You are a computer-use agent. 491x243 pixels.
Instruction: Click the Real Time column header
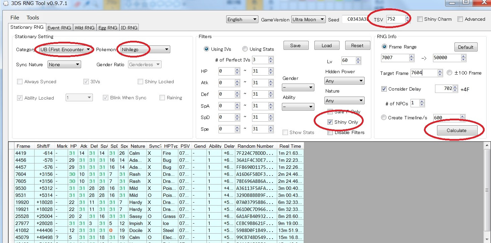click(x=290, y=146)
